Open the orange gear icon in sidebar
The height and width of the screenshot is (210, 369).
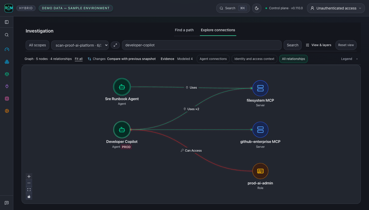(x=7, y=111)
